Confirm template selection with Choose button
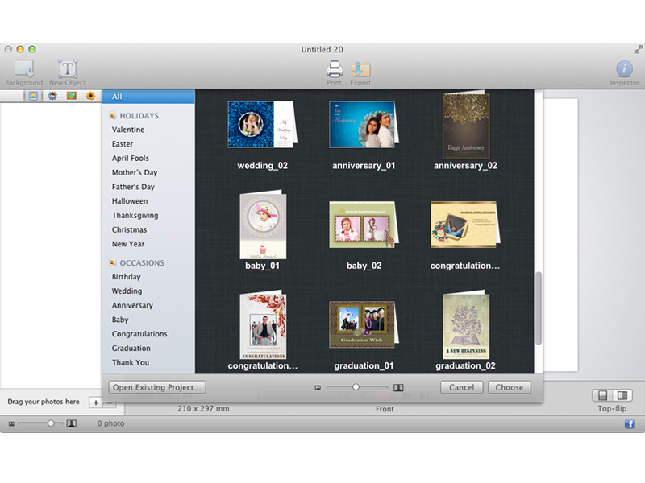This screenshot has height=483, width=645. coord(509,387)
